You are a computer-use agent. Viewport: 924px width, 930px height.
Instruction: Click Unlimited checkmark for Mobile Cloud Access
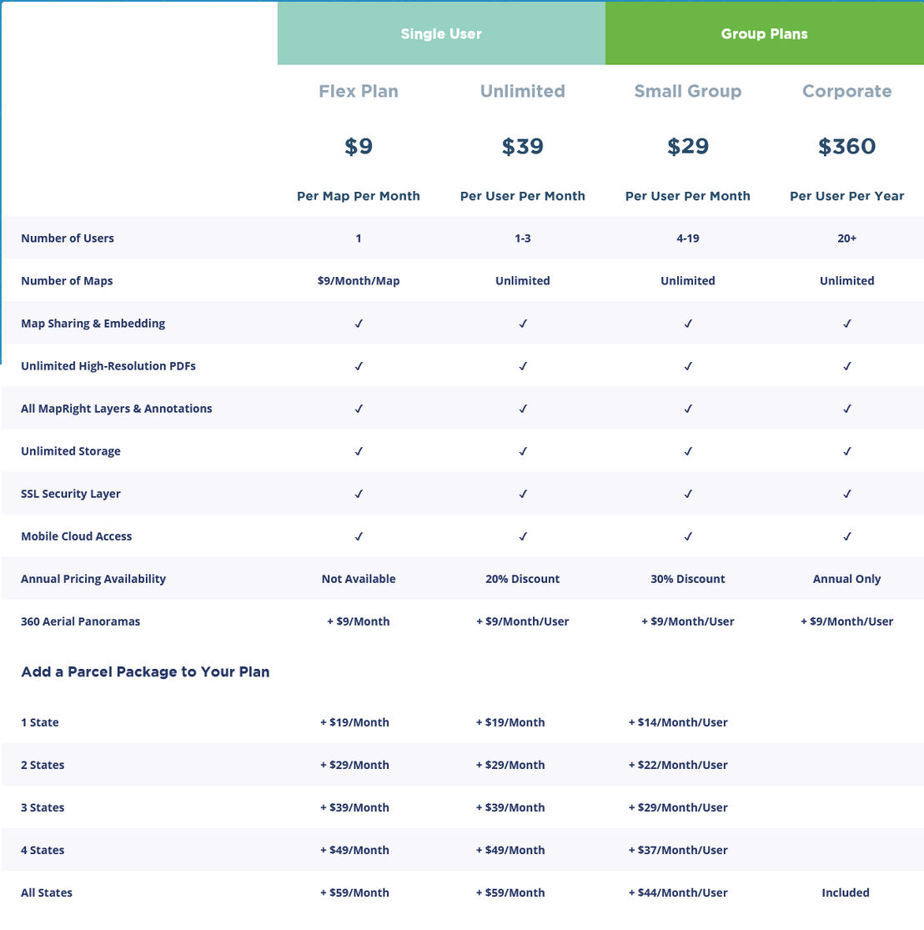point(523,536)
